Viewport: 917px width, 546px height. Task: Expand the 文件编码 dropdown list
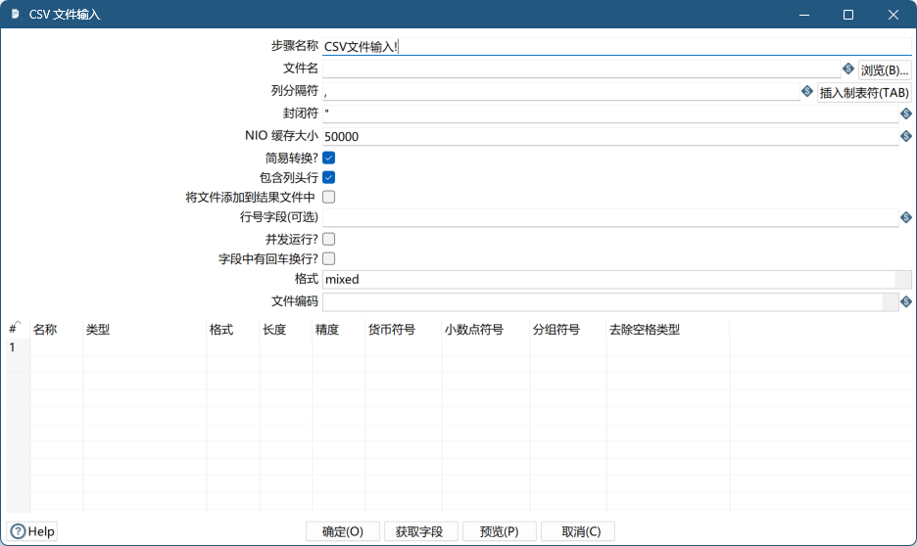890,301
